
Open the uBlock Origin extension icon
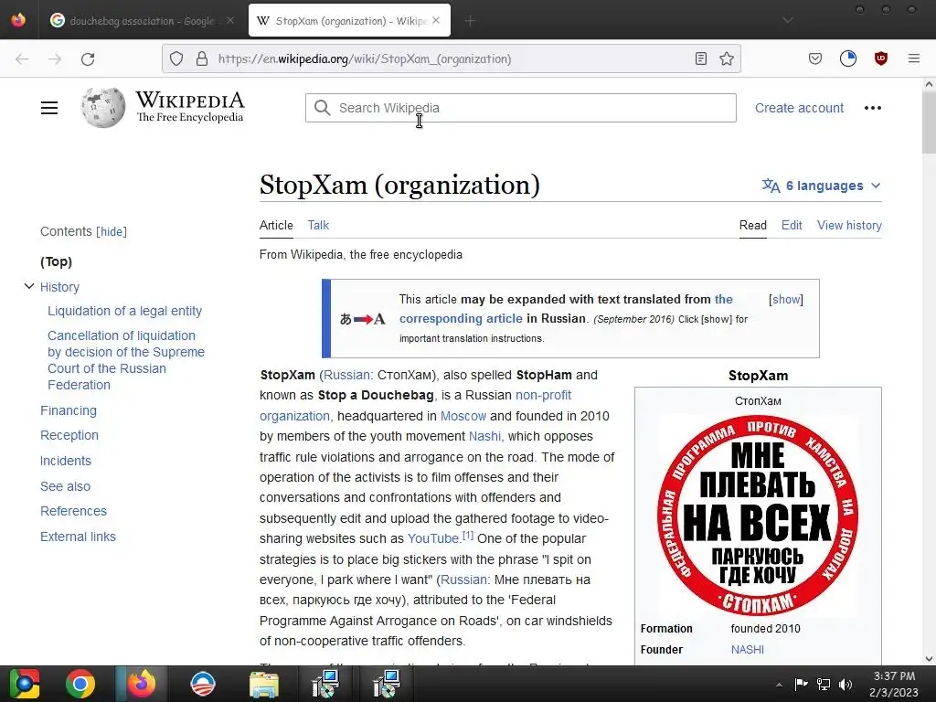[881, 58]
